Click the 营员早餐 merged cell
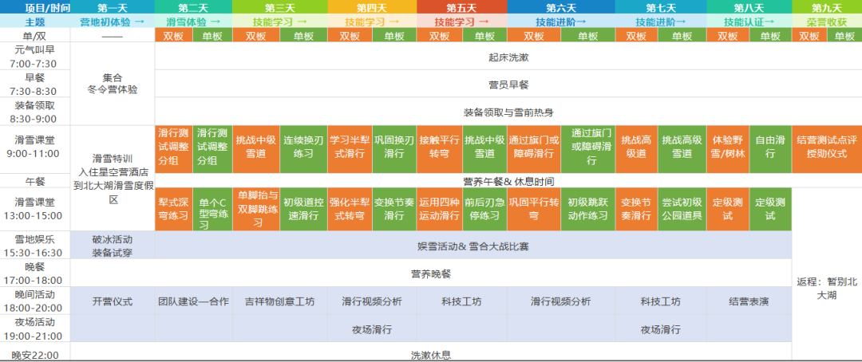862x362 pixels. point(508,84)
